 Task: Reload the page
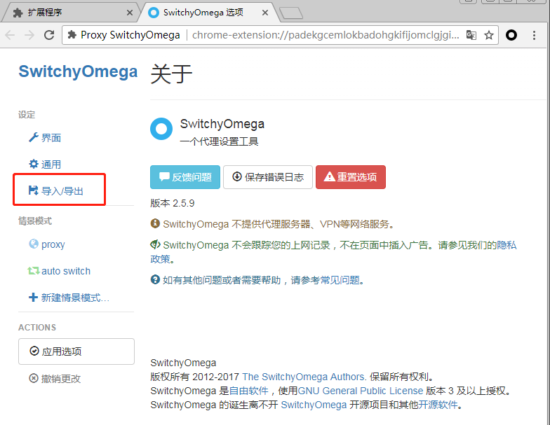[x=49, y=35]
